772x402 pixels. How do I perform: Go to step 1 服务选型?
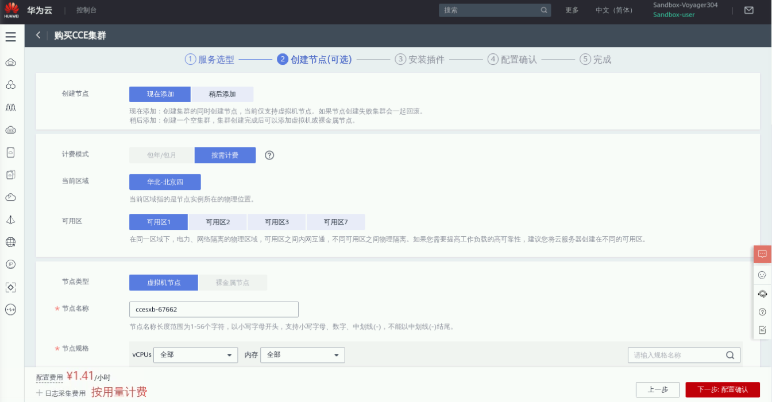210,59
